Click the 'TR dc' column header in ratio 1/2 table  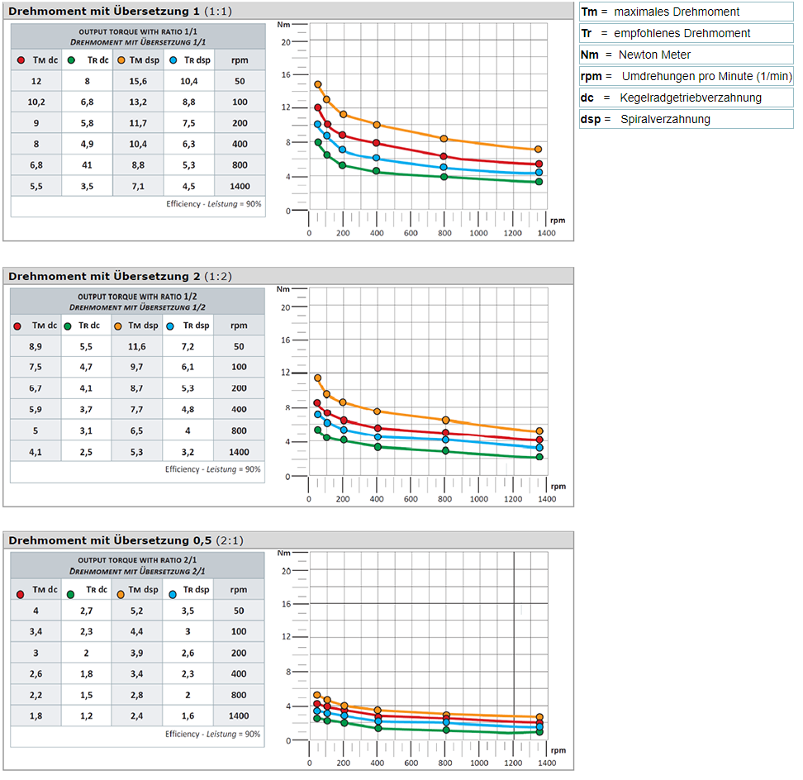(x=89, y=326)
